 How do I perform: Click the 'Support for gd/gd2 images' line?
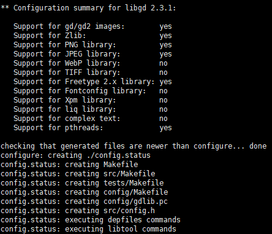(69, 26)
